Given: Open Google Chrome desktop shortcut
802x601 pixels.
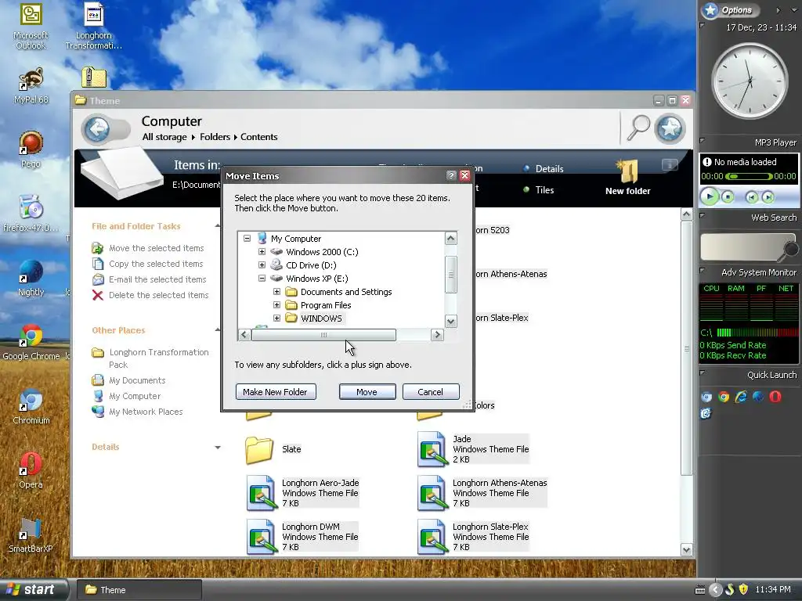Looking at the screenshot, I should click(x=31, y=343).
